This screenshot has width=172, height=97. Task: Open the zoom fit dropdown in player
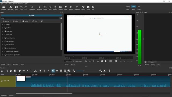pos(108,61)
